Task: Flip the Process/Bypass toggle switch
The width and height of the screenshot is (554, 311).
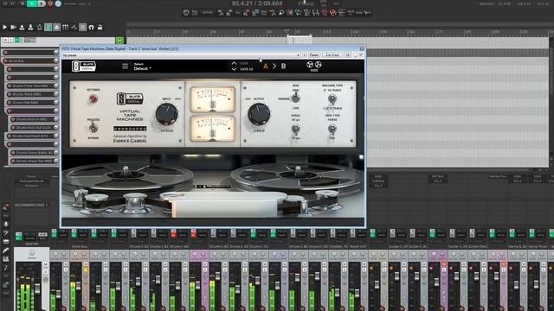Action: (x=93, y=129)
